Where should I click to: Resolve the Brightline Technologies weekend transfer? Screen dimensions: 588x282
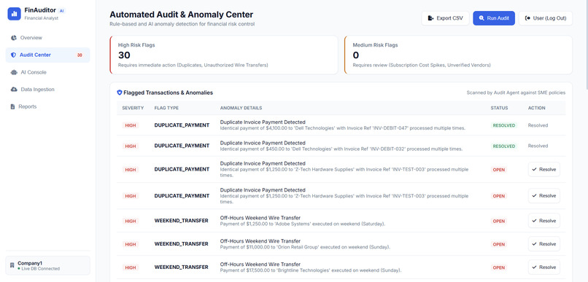point(544,267)
